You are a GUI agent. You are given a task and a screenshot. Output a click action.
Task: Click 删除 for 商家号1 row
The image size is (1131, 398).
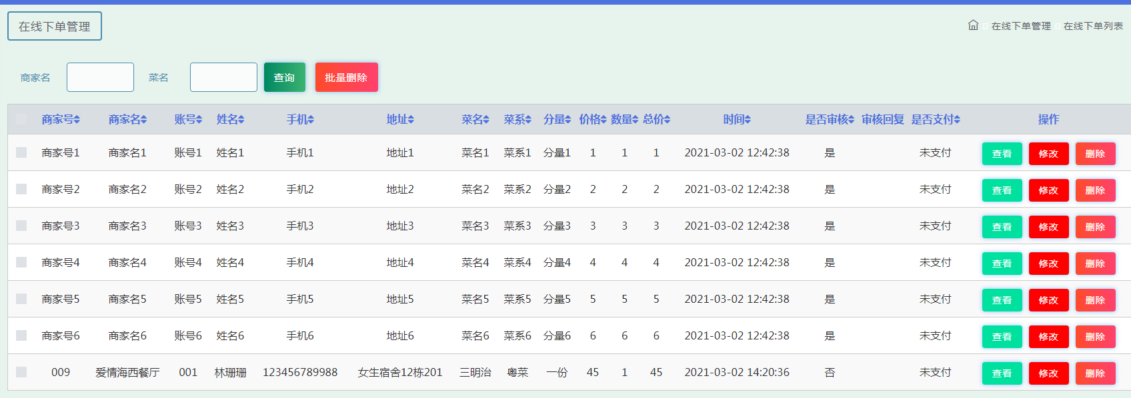tap(1096, 154)
